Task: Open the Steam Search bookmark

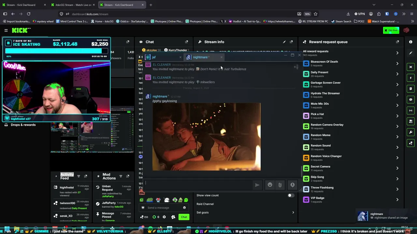Action: pyautogui.click(x=341, y=21)
